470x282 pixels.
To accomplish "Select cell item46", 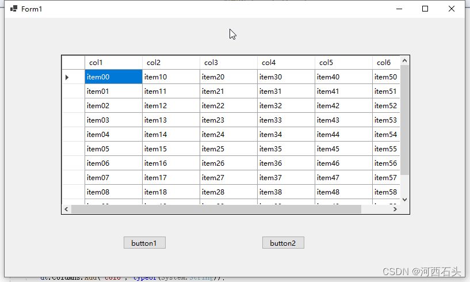I will tap(344, 163).
